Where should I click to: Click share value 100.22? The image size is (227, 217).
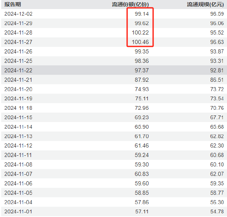click(x=140, y=32)
